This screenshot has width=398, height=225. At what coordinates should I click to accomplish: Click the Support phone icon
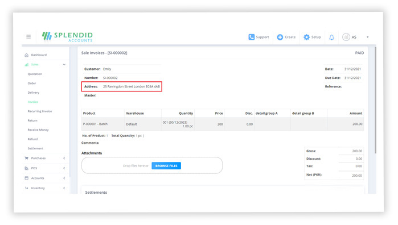(x=251, y=37)
